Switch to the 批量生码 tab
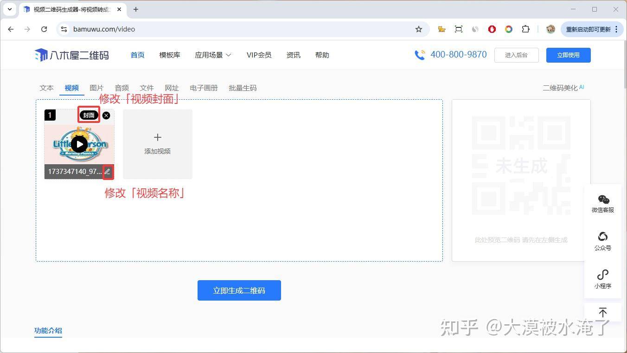The image size is (627, 353). [243, 88]
